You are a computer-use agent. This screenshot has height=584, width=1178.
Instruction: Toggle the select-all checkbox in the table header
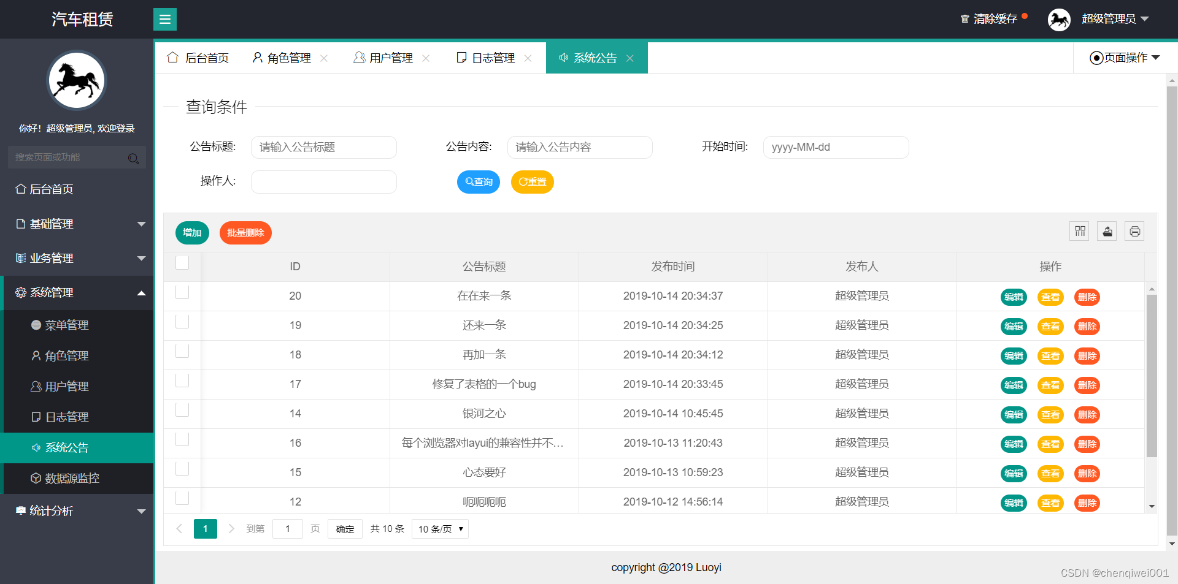tap(182, 262)
